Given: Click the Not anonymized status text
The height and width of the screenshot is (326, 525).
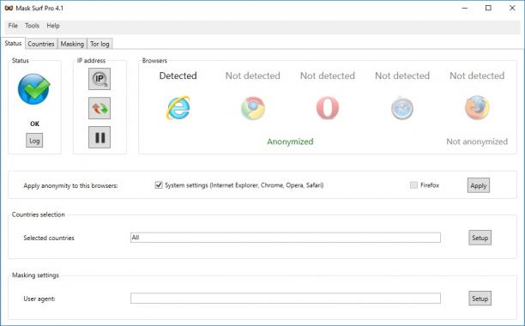Looking at the screenshot, I should click(x=477, y=142).
